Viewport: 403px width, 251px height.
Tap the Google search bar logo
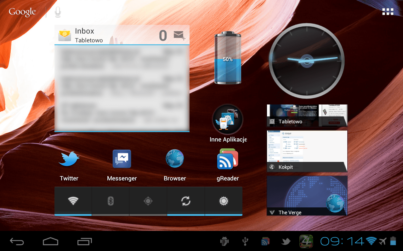[x=22, y=12]
